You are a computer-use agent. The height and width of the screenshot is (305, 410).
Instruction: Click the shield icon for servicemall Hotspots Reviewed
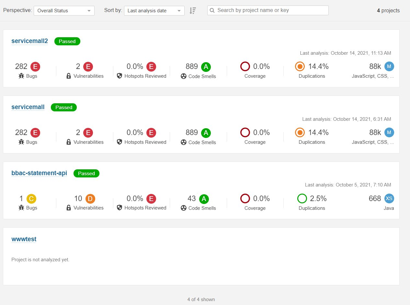click(x=119, y=142)
